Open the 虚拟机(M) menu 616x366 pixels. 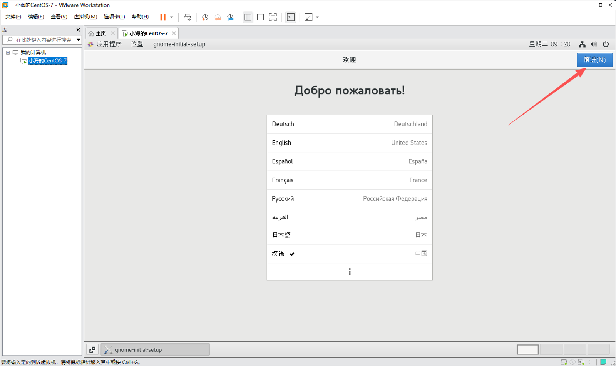tap(85, 17)
